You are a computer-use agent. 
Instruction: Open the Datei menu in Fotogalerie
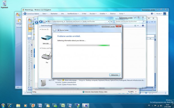click(x=45, y=14)
